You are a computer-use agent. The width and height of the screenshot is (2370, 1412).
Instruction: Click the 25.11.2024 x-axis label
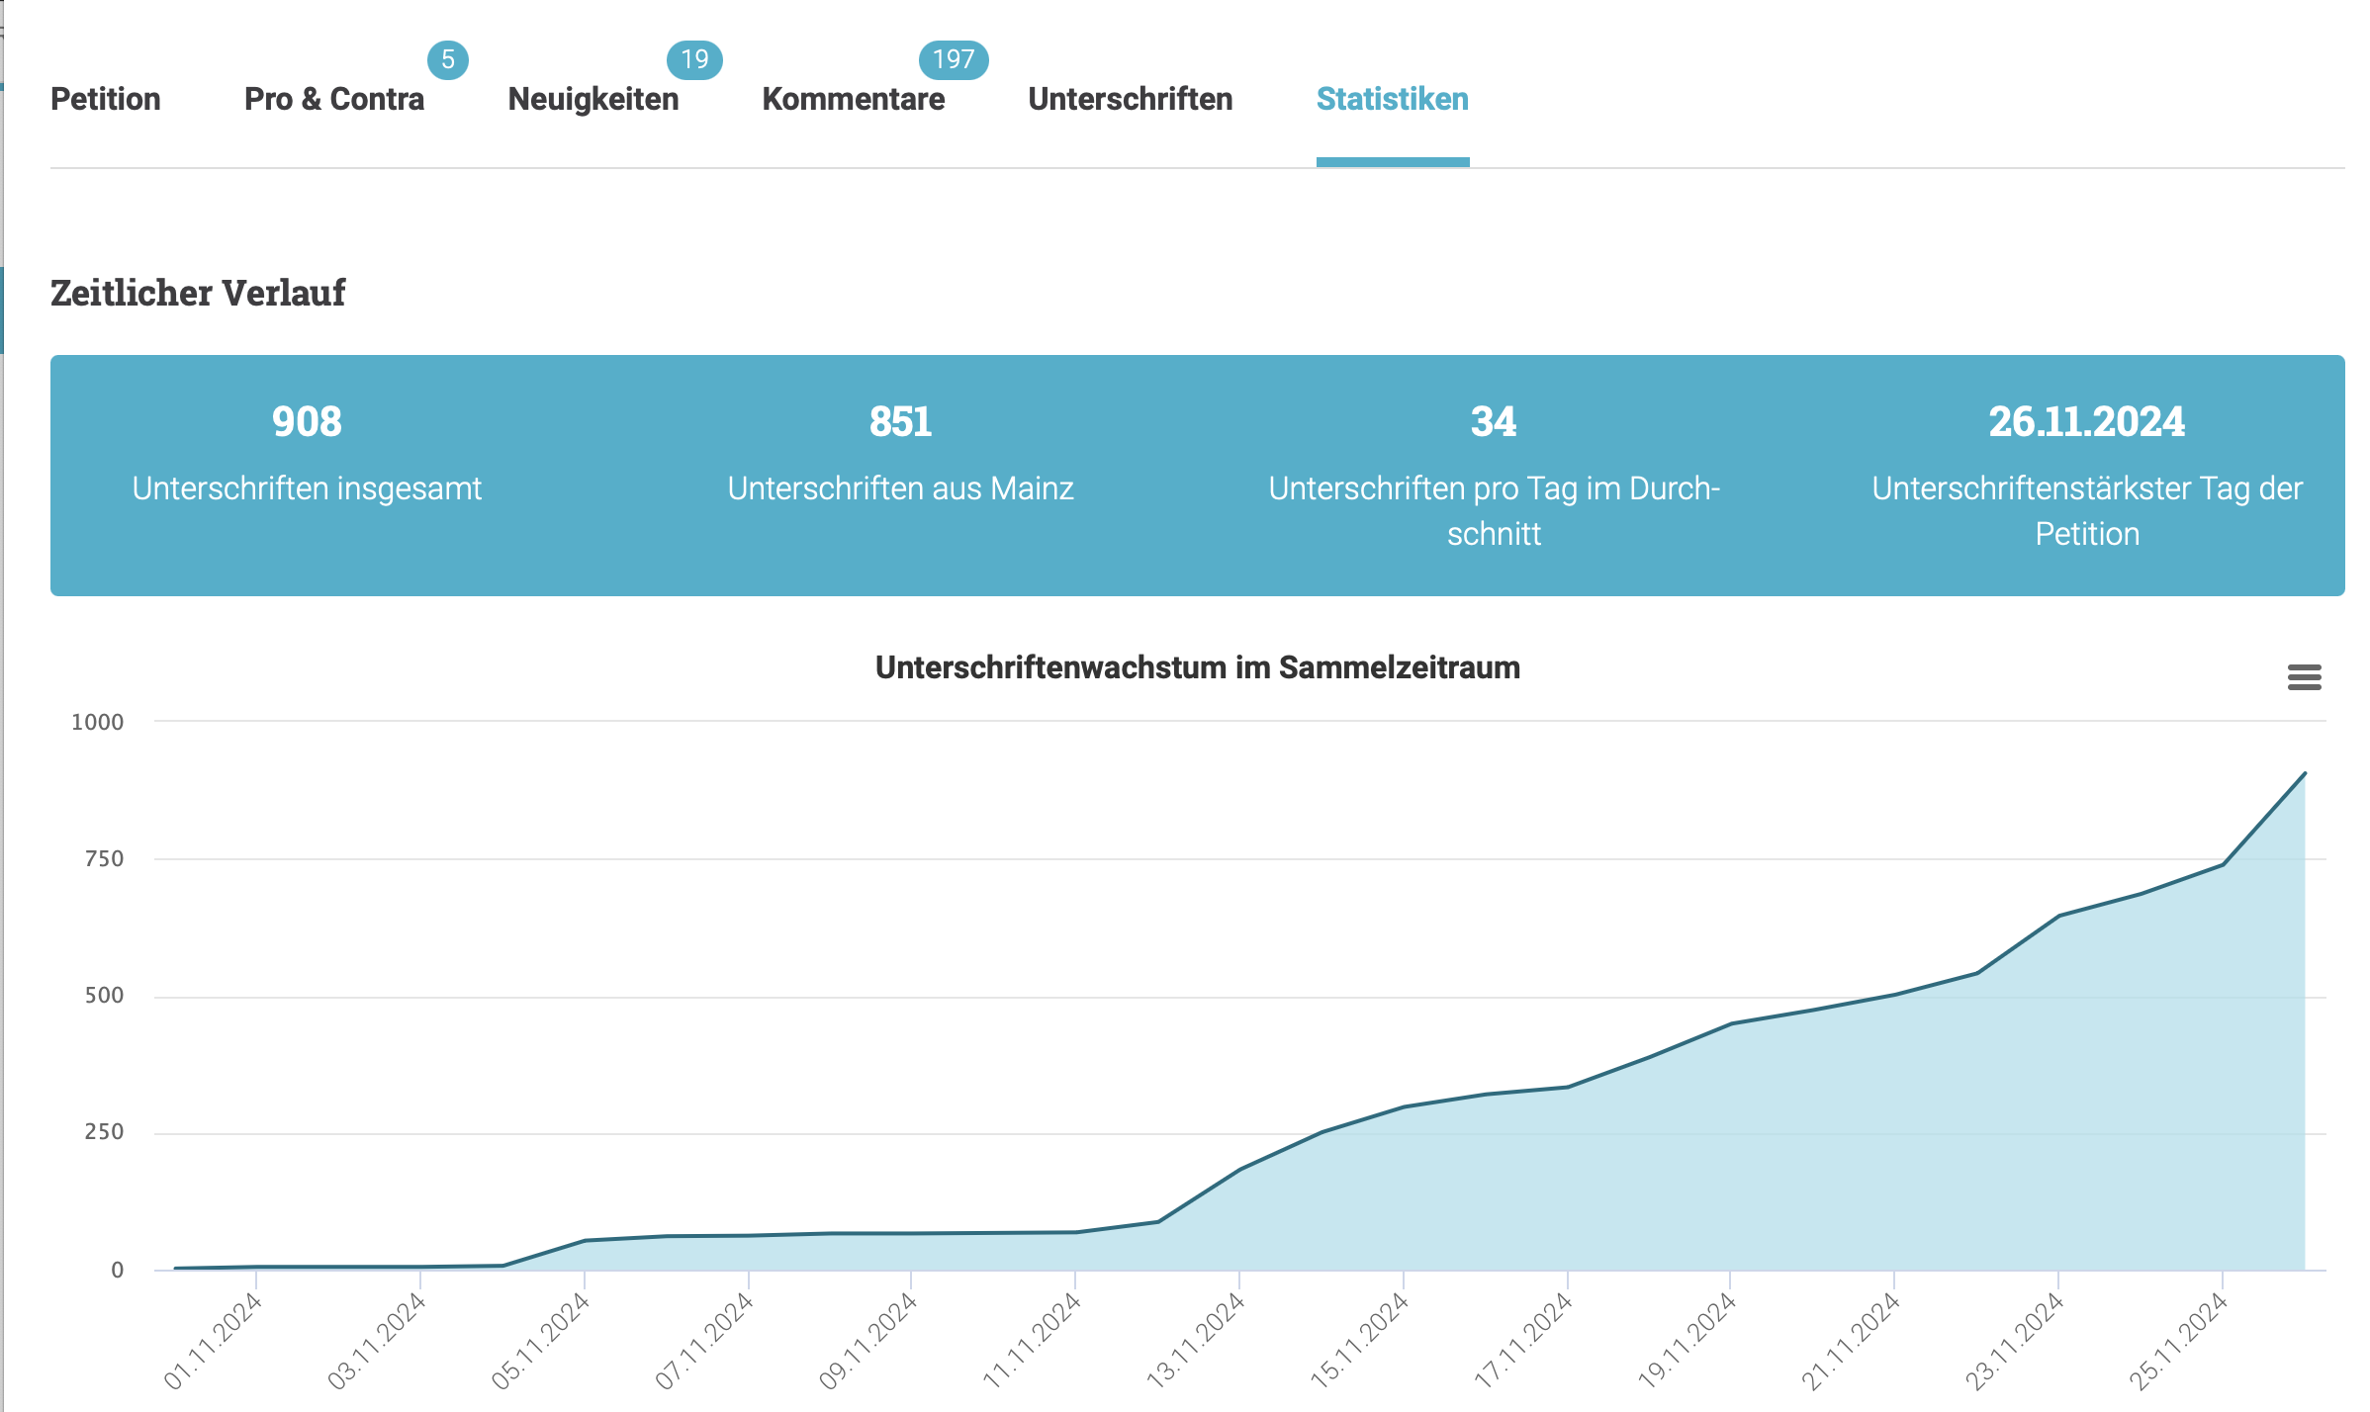(x=2178, y=1340)
